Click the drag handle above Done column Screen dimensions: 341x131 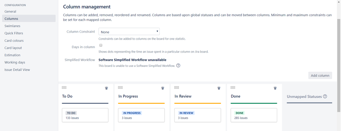(x=233, y=87)
